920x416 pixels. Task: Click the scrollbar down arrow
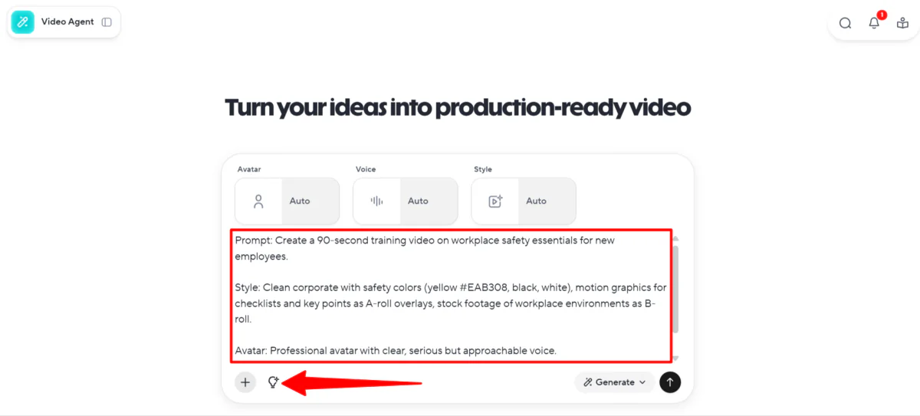pos(675,358)
